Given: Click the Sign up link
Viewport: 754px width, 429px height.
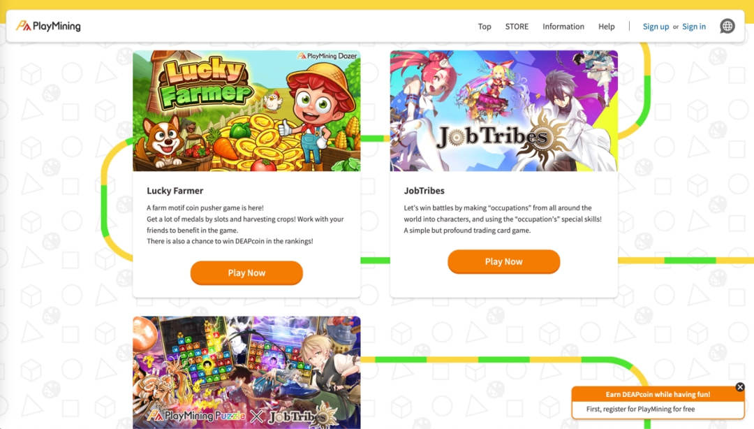Looking at the screenshot, I should pos(656,27).
